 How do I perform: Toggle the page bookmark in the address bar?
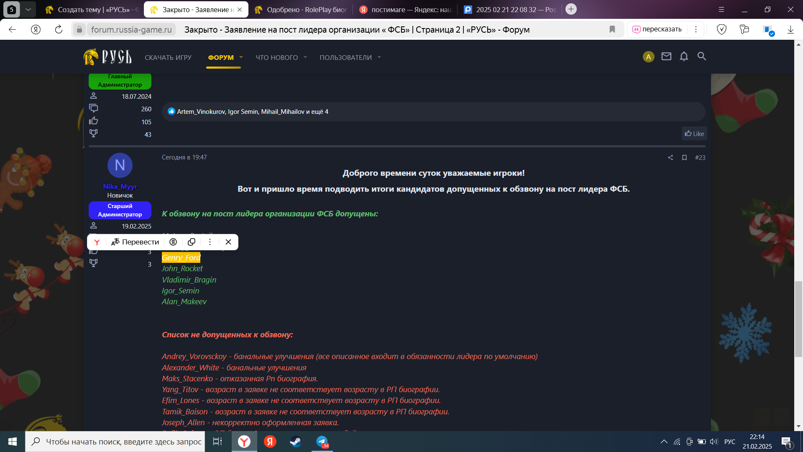pyautogui.click(x=612, y=29)
